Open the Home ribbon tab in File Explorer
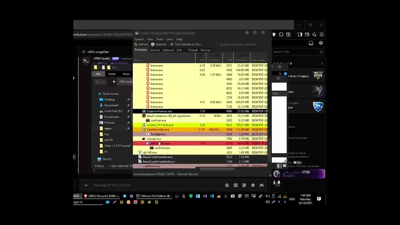Viewport: 400px width, 225px height. [112, 74]
